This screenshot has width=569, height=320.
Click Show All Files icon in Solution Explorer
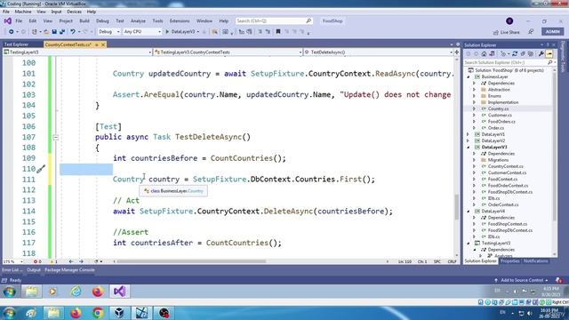pyautogui.click(x=531, y=53)
